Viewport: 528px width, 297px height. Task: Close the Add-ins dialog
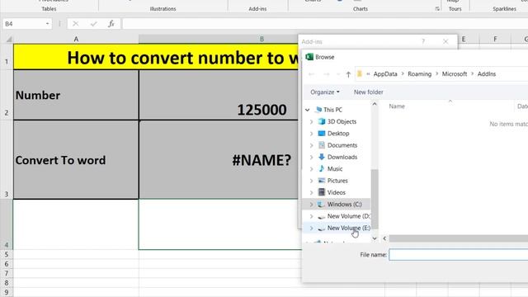(x=445, y=41)
